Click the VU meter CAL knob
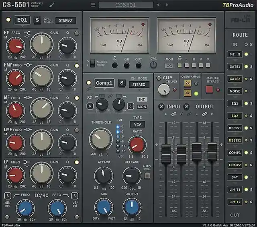Screen dimensions: 257x227 pos(153,65)
